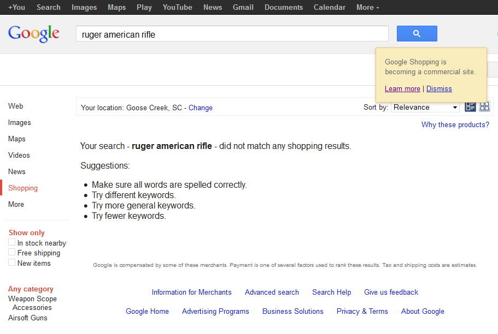The image size is (498, 334).
Task: Select list view for shopping results
Action: [x=470, y=107]
